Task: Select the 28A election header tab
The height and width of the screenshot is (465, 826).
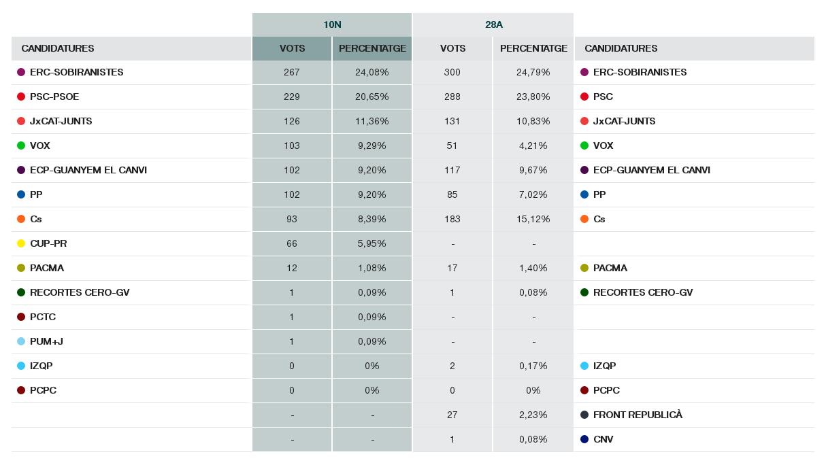Action: [x=493, y=24]
